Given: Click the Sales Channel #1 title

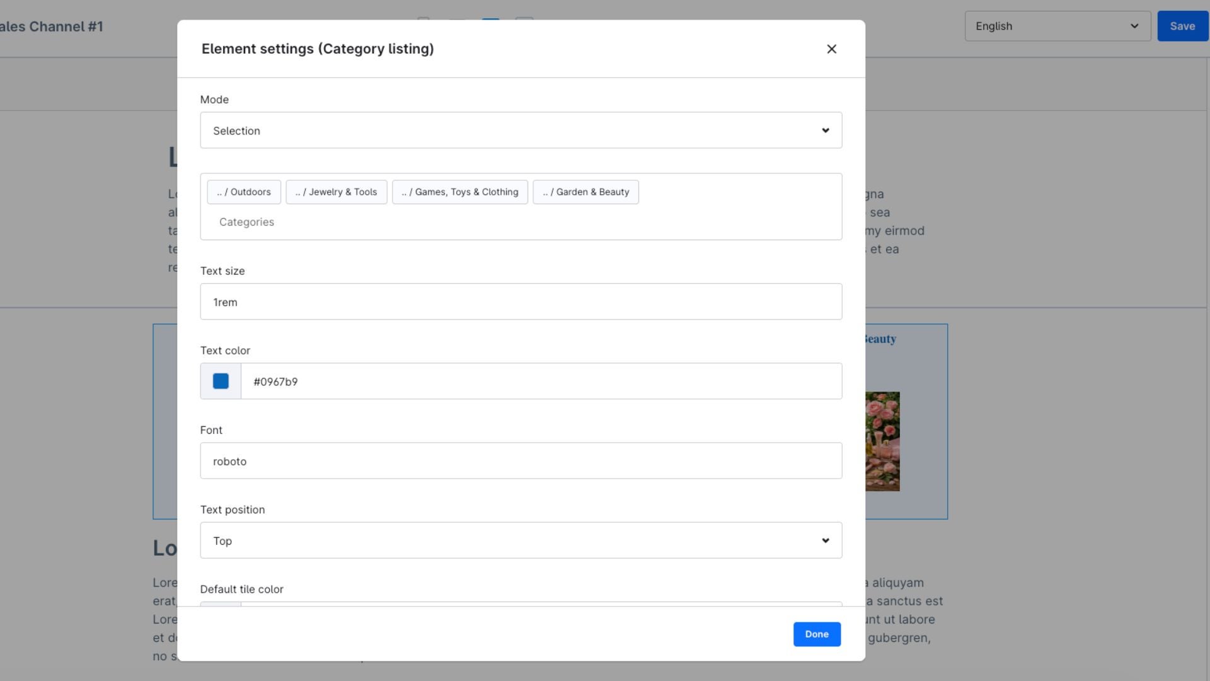Looking at the screenshot, I should 52,26.
